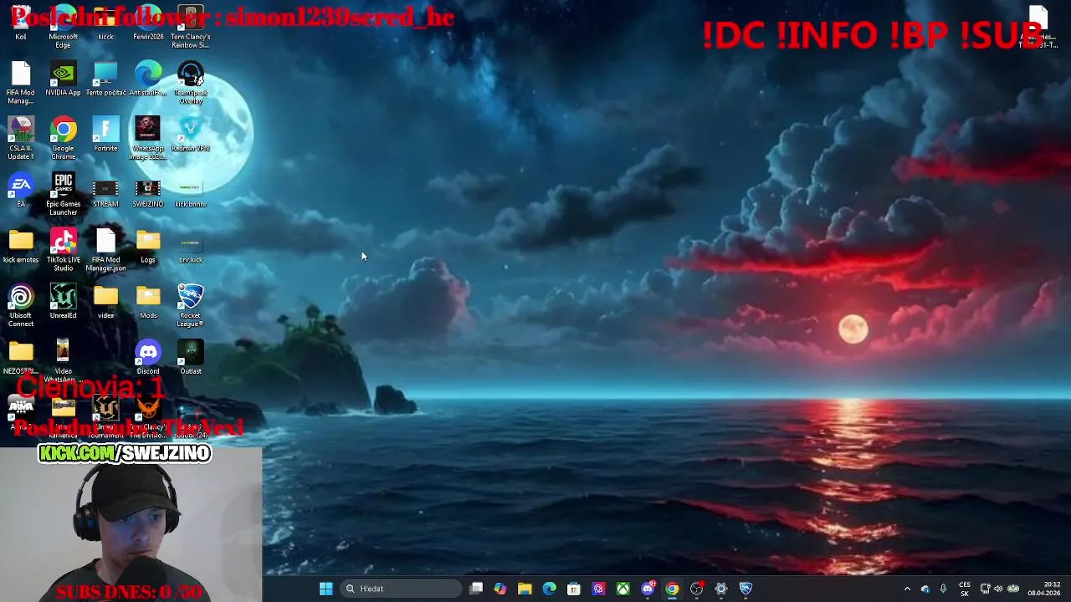Screen dimensions: 1071x602
Task: Select the Epic Games Launcher shortcut
Action: 63,195
